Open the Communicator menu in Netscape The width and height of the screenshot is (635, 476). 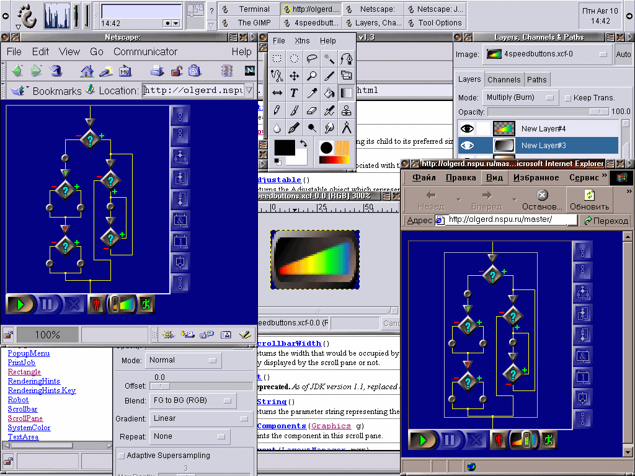pyautogui.click(x=145, y=52)
